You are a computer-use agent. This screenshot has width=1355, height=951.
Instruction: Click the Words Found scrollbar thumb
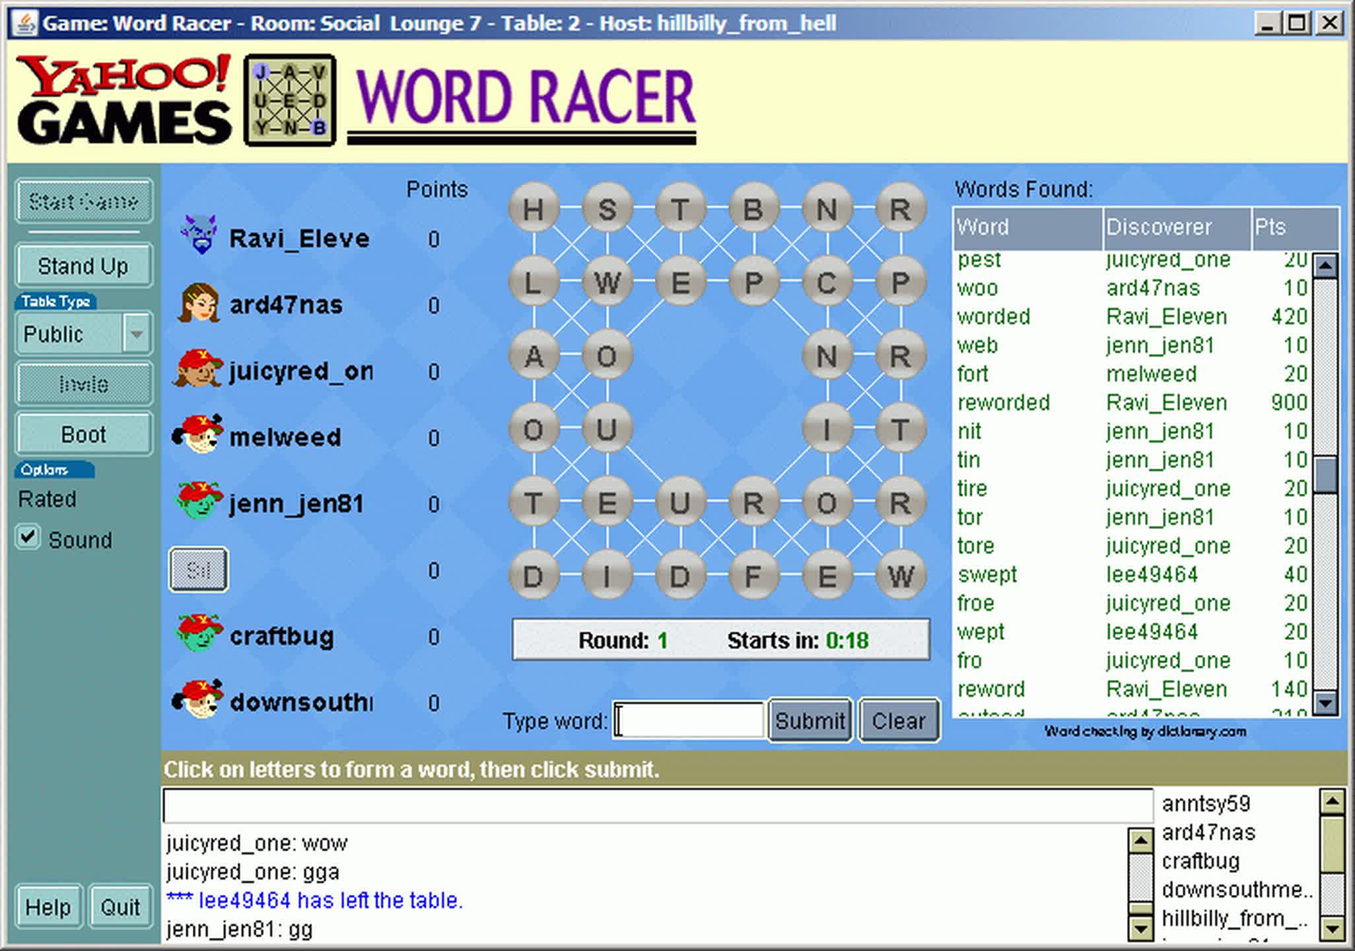1326,474
